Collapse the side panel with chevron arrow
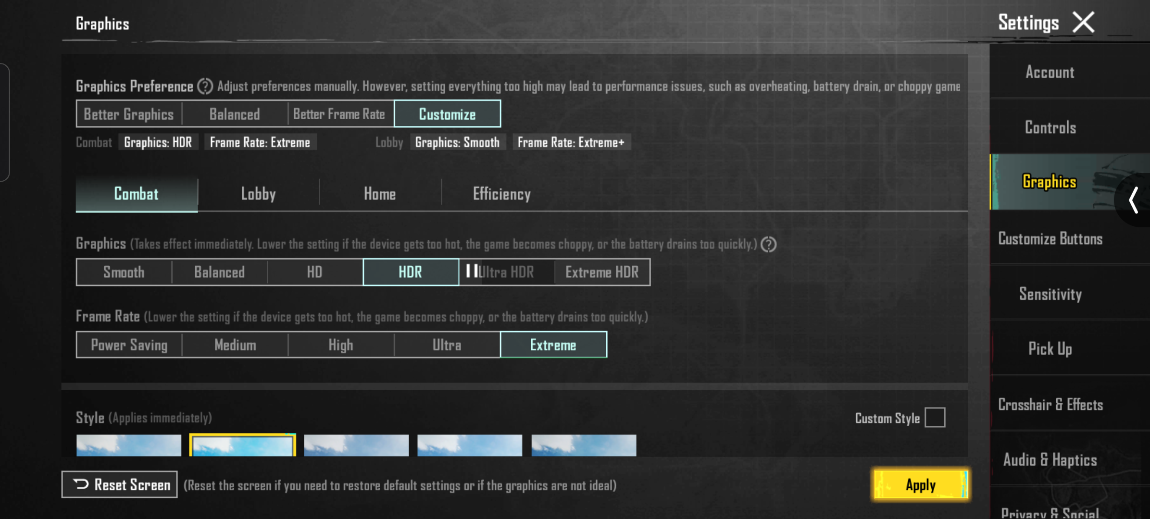The width and height of the screenshot is (1150, 519). pos(1134,200)
